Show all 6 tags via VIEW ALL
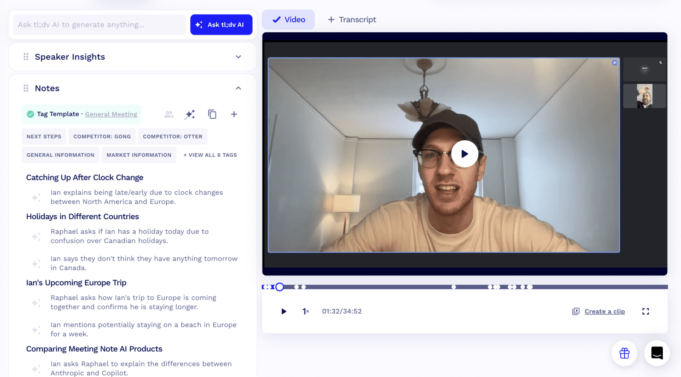The width and height of the screenshot is (681, 377). [210, 155]
